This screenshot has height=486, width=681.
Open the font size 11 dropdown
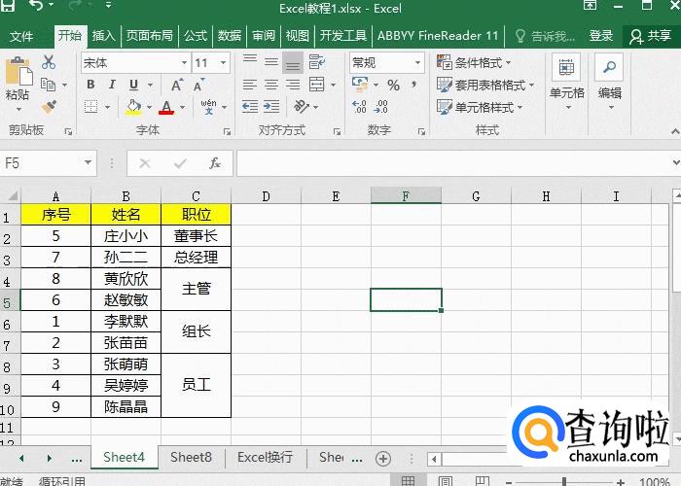223,63
